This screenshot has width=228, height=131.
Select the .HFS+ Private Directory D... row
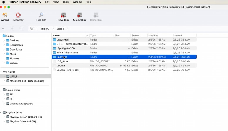pyautogui.click(x=124, y=44)
